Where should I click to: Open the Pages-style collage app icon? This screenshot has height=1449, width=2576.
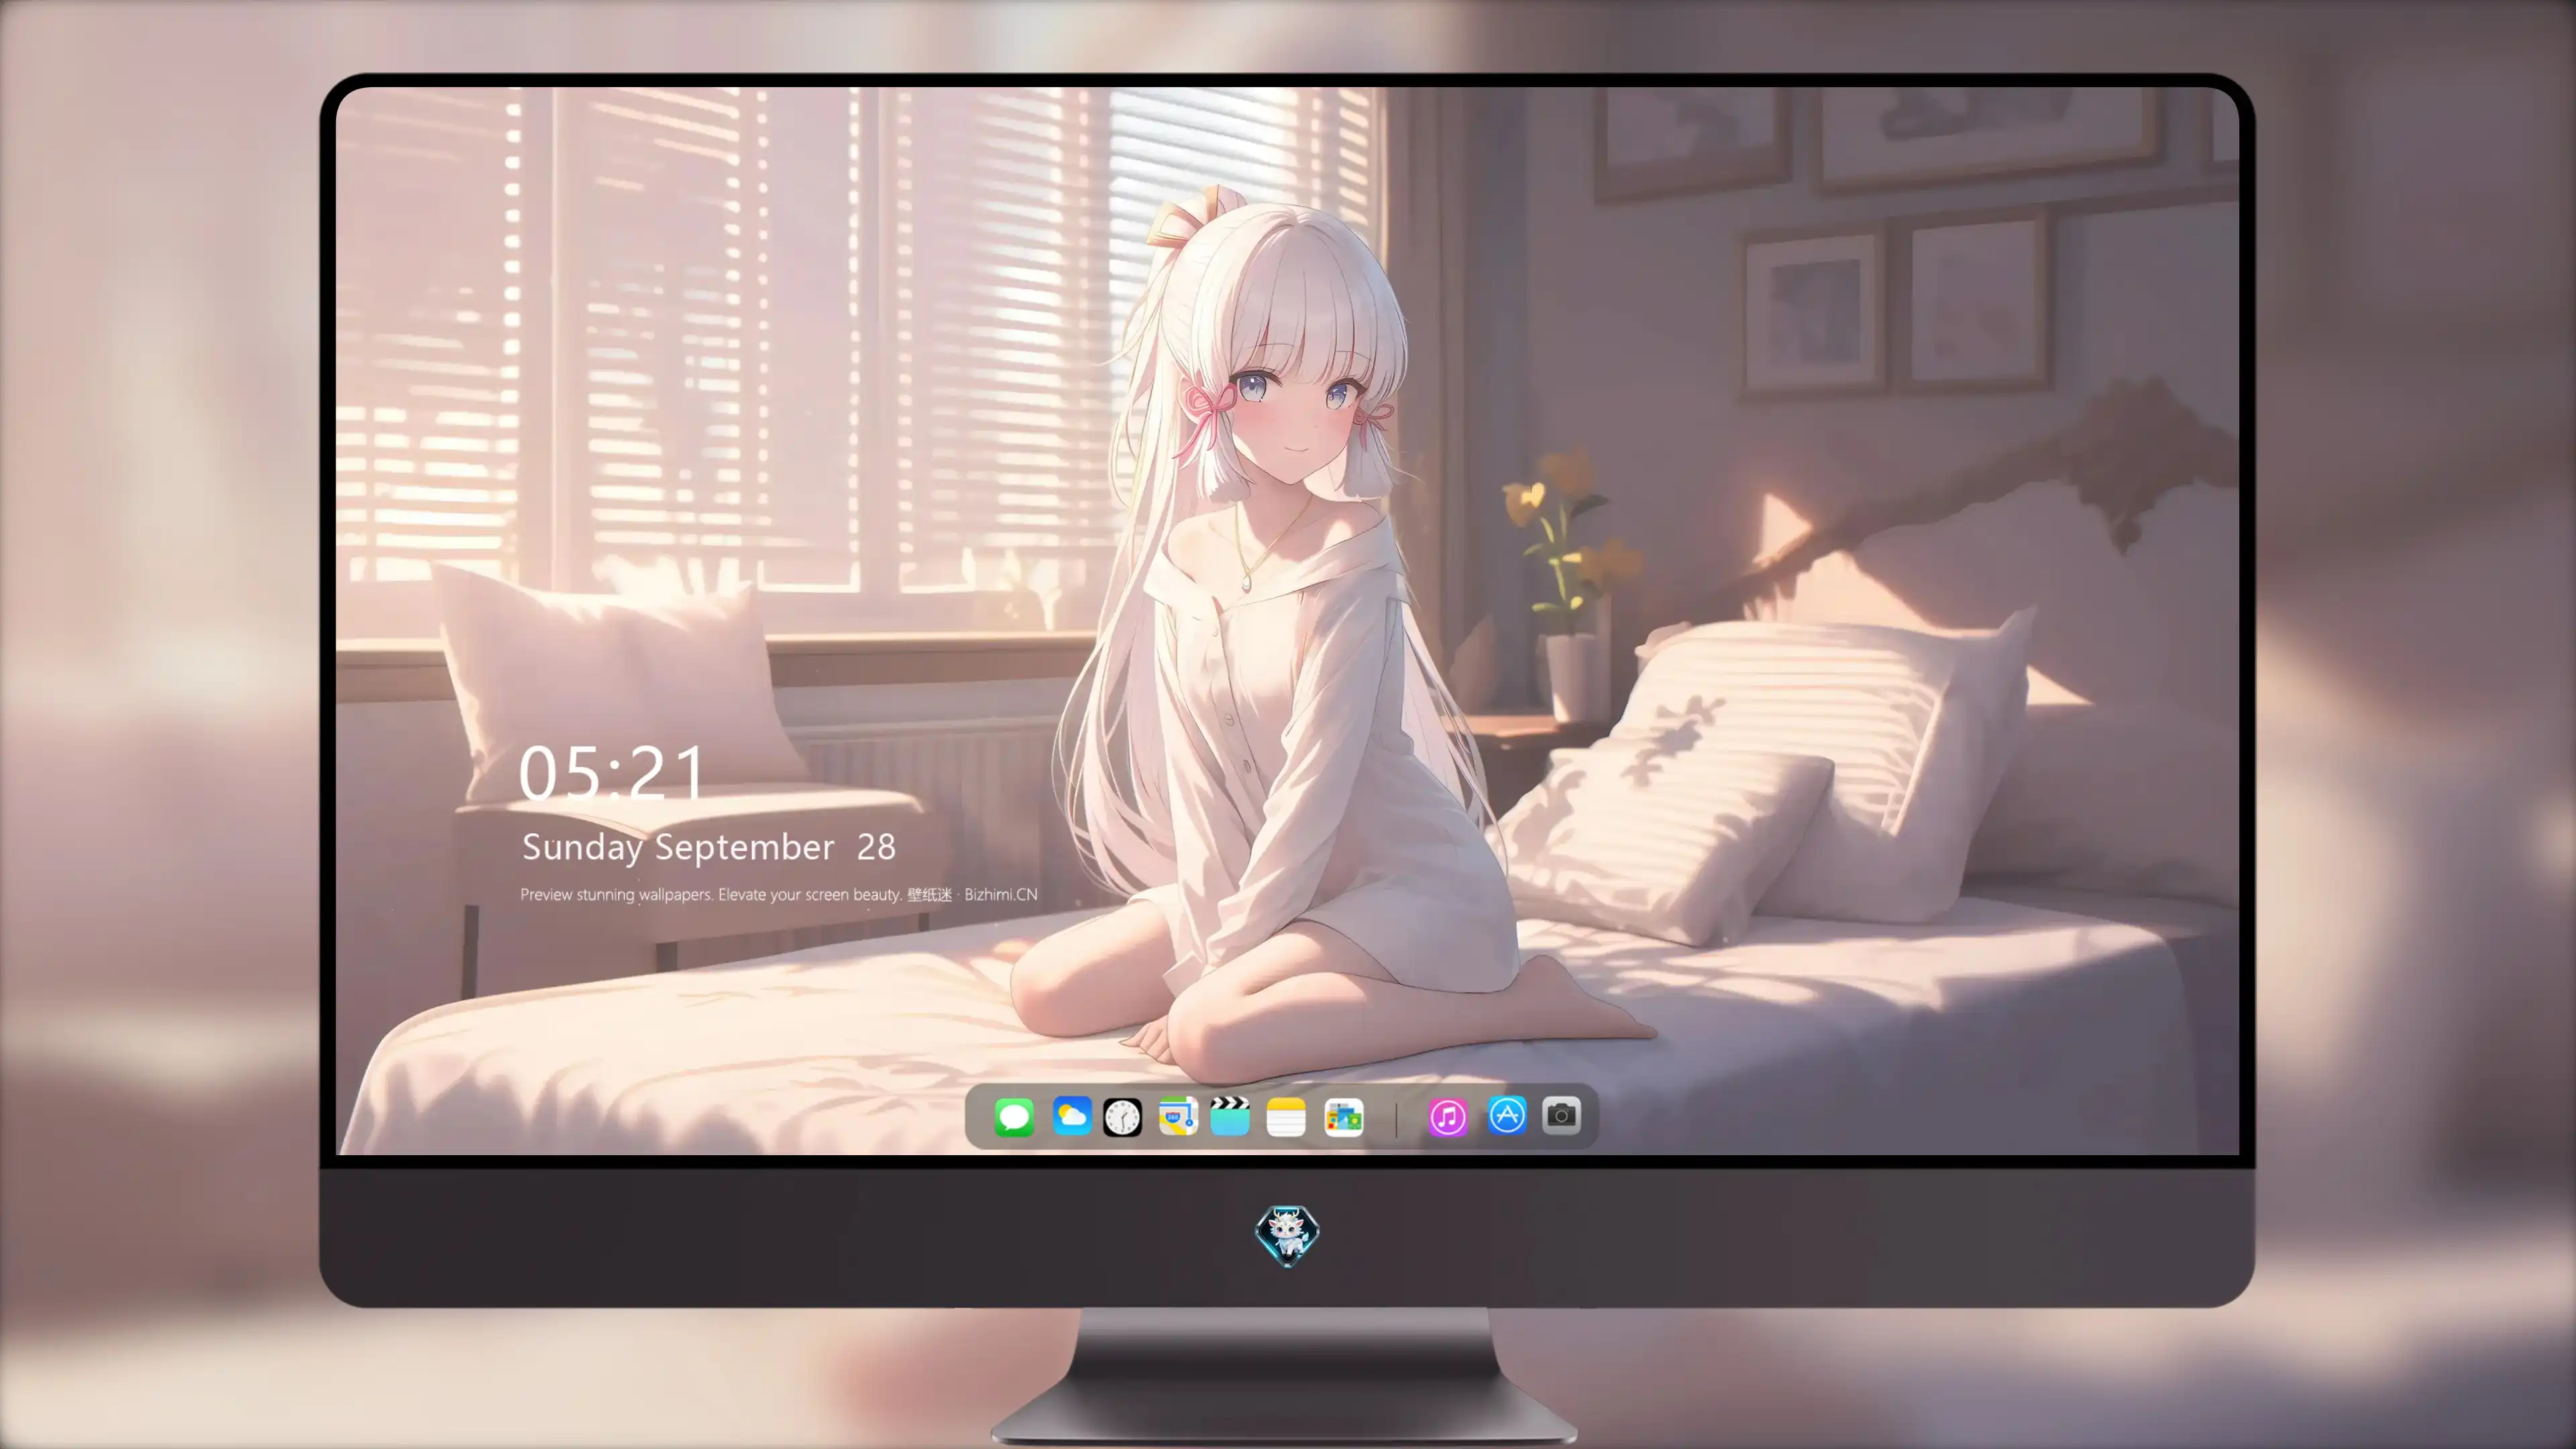click(1344, 1116)
